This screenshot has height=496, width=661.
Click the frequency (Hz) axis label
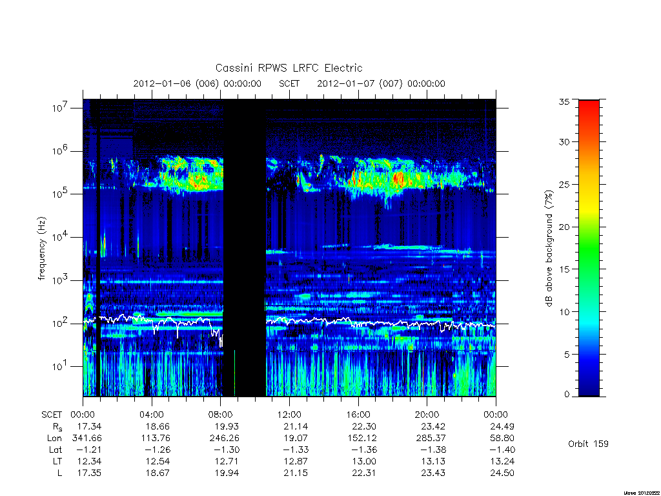[42, 248]
